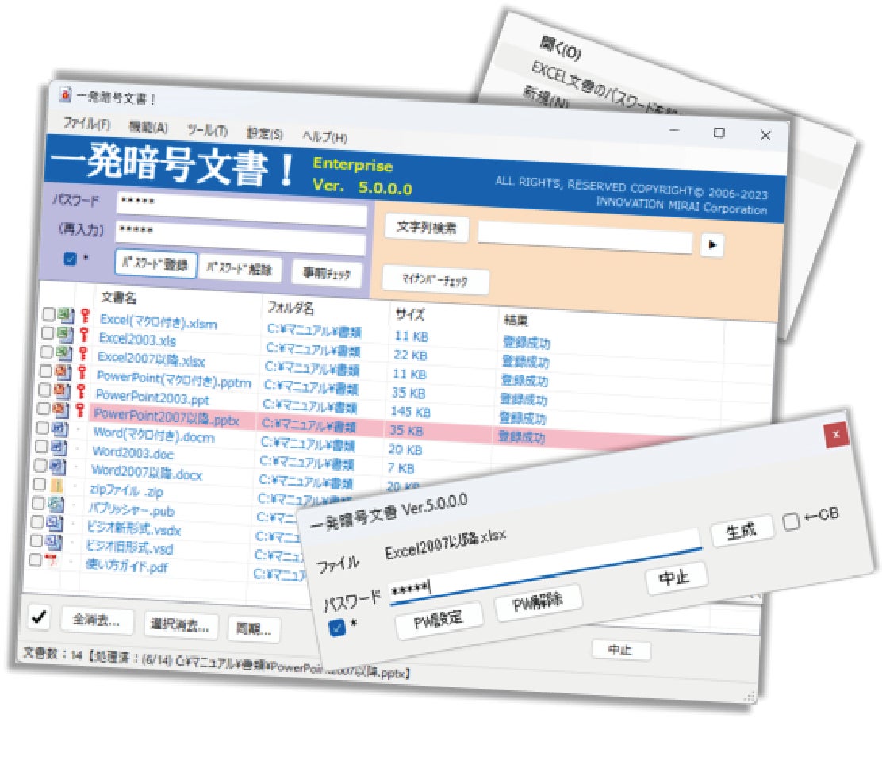Click the red key icon on the Excel2003.xls row
The width and height of the screenshot is (886, 776).
pos(84,335)
